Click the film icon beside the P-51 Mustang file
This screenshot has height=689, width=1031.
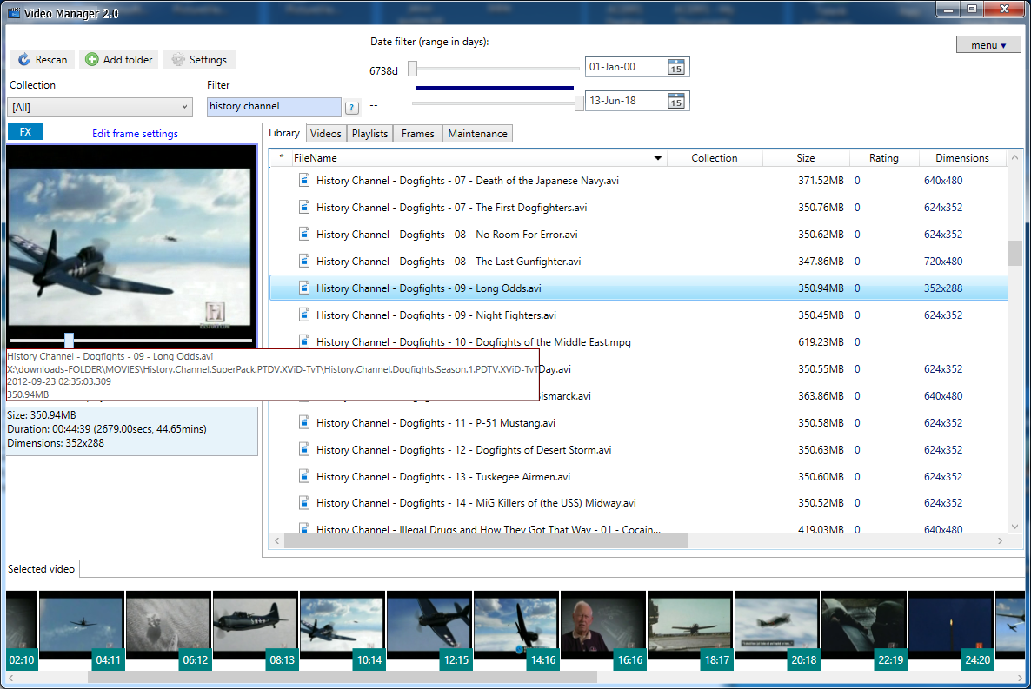[303, 422]
